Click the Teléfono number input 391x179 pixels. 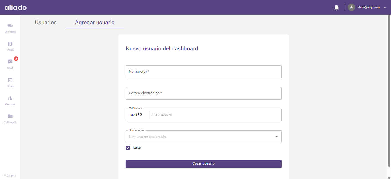[215, 115]
